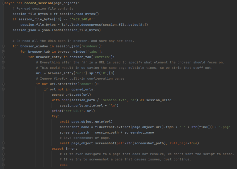Click the b'mozLz40\0' bytes literal
237x169 pixels.
tap(81, 19)
